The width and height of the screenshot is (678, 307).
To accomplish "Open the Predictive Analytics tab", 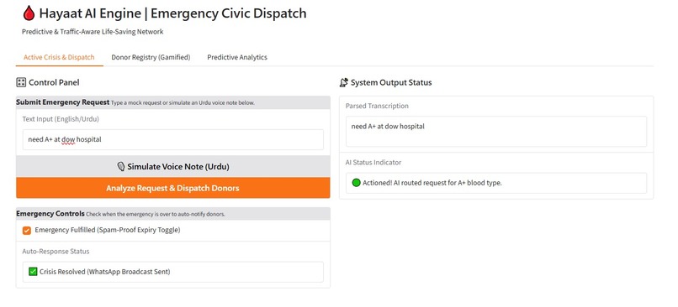I will (237, 57).
